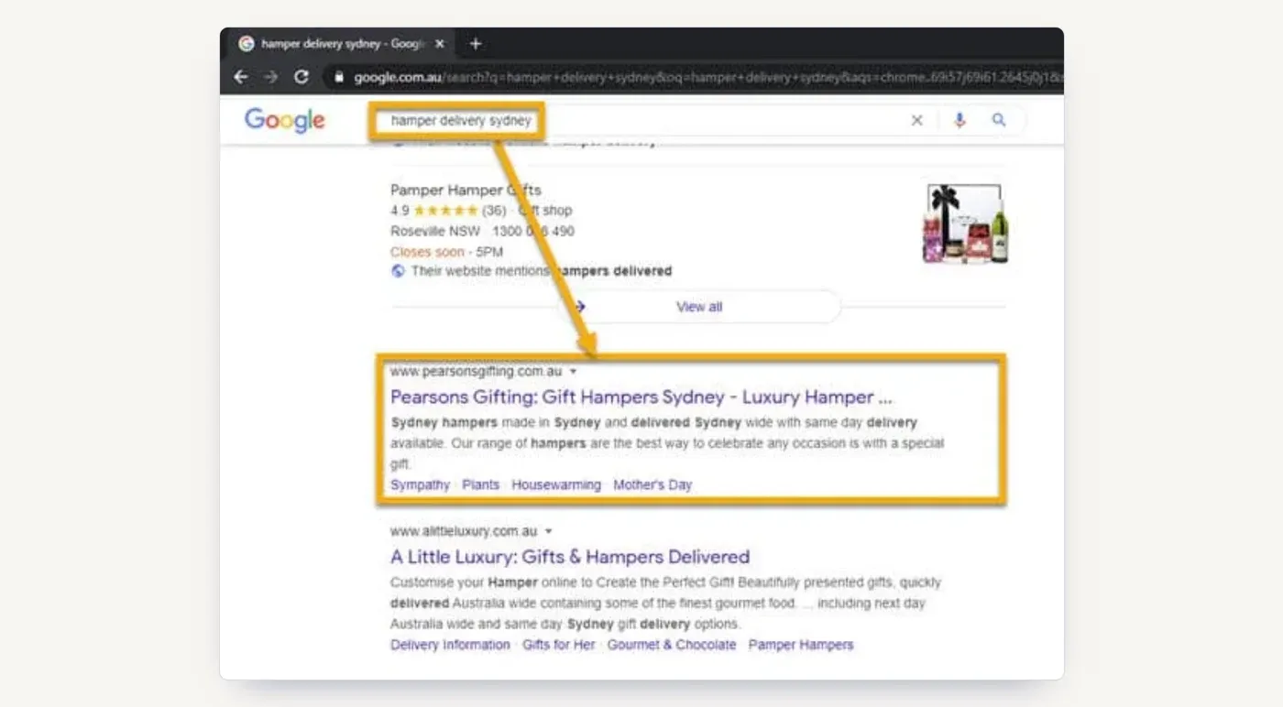
Task: Open a new tab with plus icon
Action: point(475,44)
